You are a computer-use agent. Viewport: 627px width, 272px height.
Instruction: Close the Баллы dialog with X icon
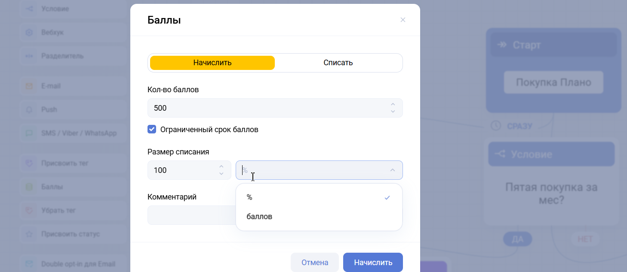[x=403, y=20]
